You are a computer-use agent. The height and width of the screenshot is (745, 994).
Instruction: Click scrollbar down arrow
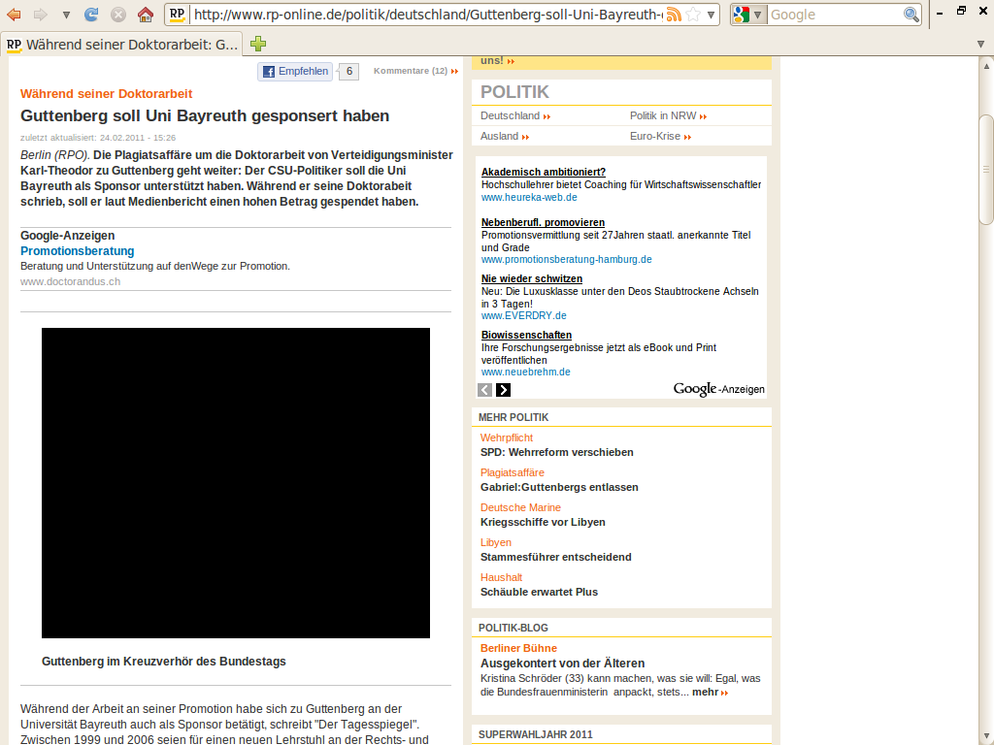point(986,737)
